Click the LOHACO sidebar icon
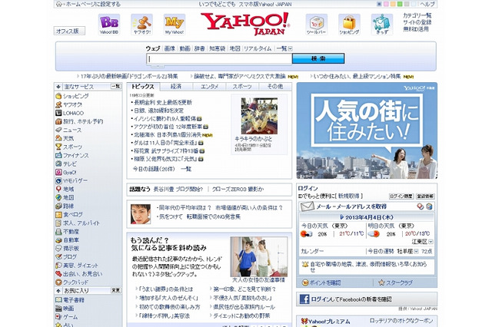492x327 pixels. (x=58, y=113)
